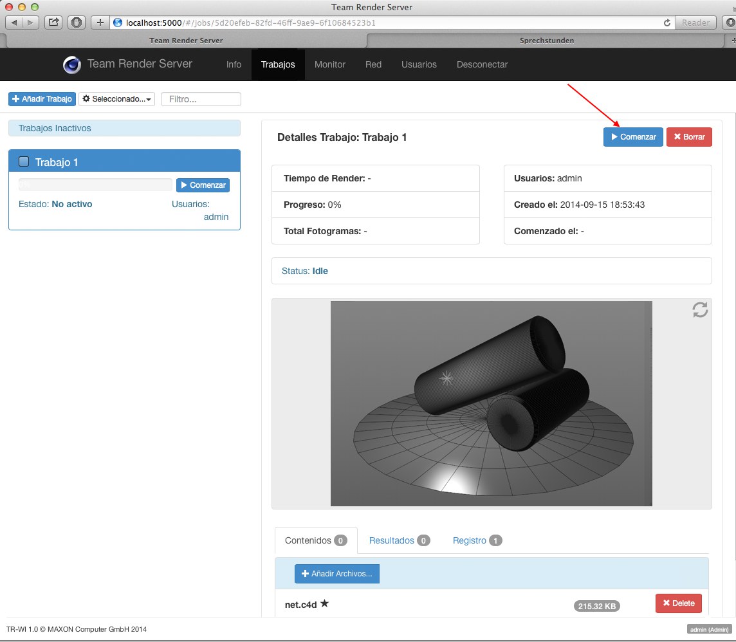Screen dimensions: 736x642
Task: Click the browser share icon
Action: 53,23
